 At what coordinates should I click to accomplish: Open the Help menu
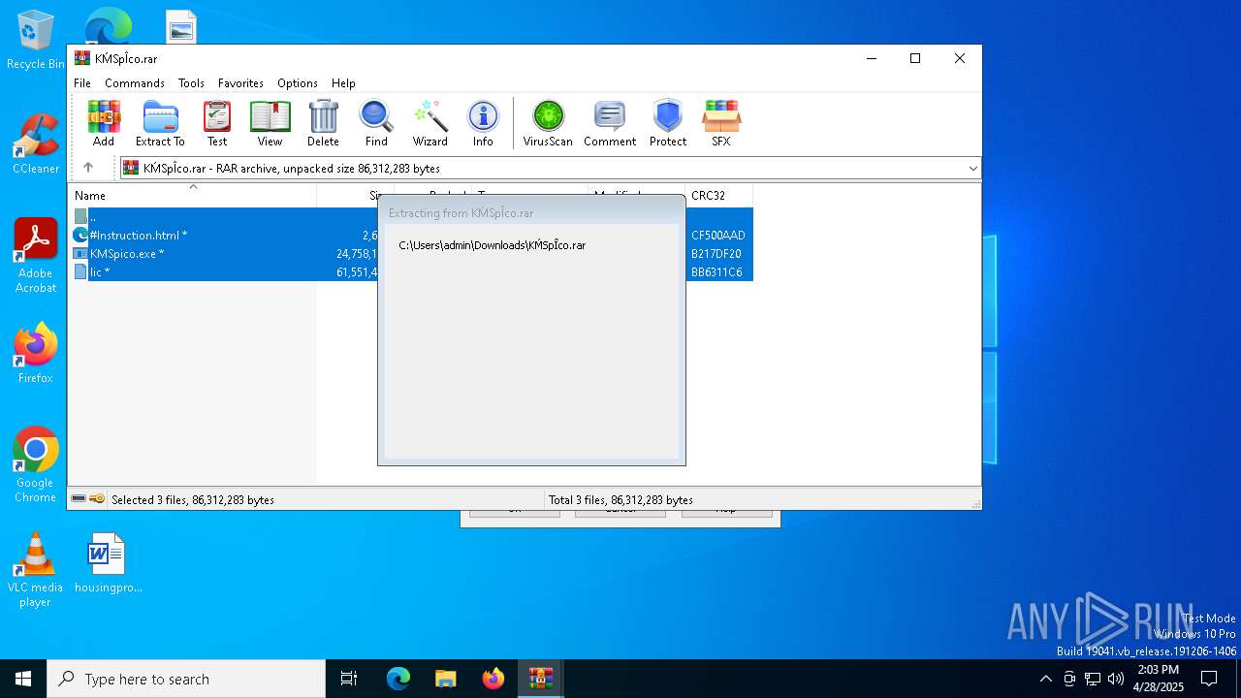click(343, 83)
